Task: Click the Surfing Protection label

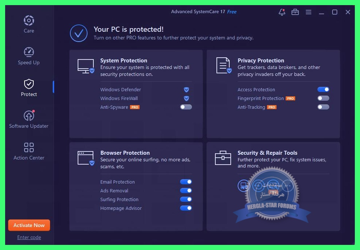Action: (119, 199)
